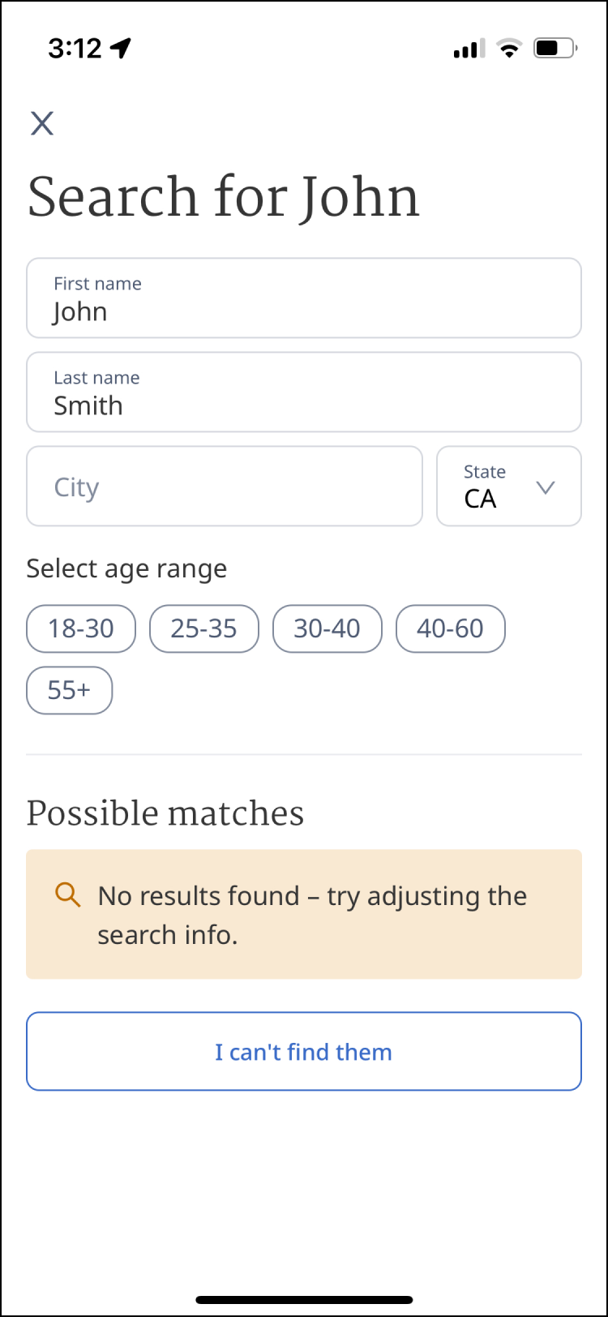This screenshot has width=608, height=1317.
Task: Edit the Last name field containing Smith
Action: 304,392
